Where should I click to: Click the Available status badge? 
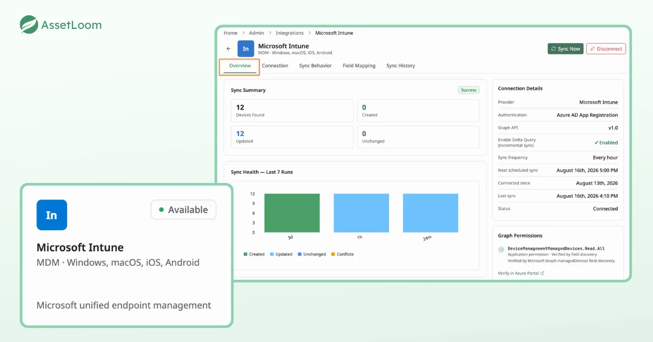click(x=183, y=210)
